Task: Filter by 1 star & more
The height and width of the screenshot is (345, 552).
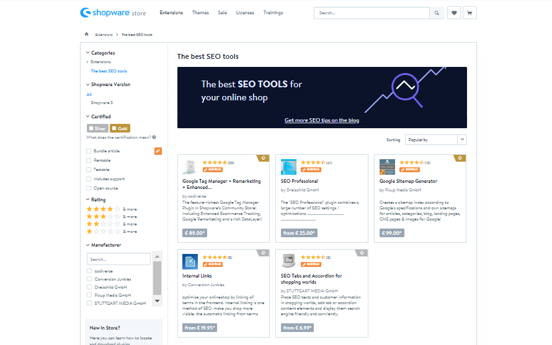Action: (112, 232)
